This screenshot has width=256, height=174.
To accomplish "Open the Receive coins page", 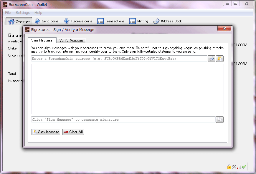I will [78, 21].
